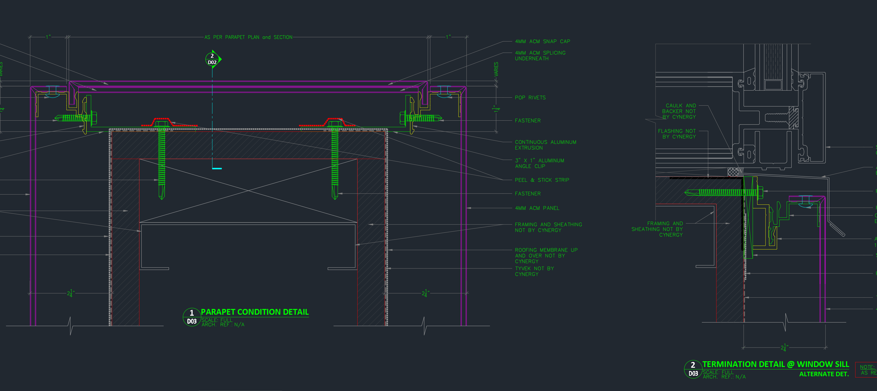The image size is (877, 391).
Task: Click the POP RIVETS annotation text
Action: click(530, 98)
